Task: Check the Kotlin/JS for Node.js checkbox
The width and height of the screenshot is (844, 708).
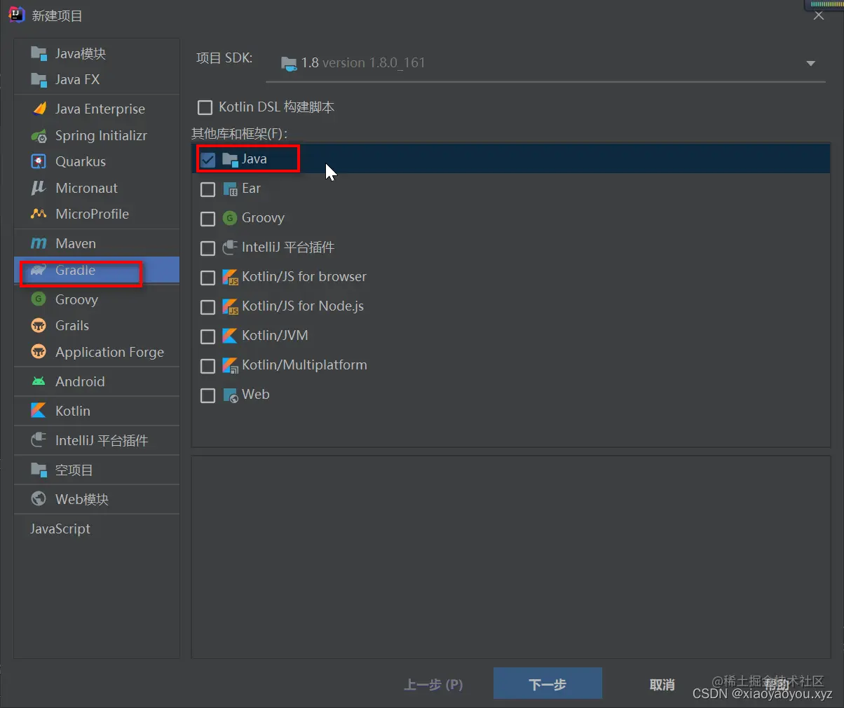Action: click(x=207, y=307)
